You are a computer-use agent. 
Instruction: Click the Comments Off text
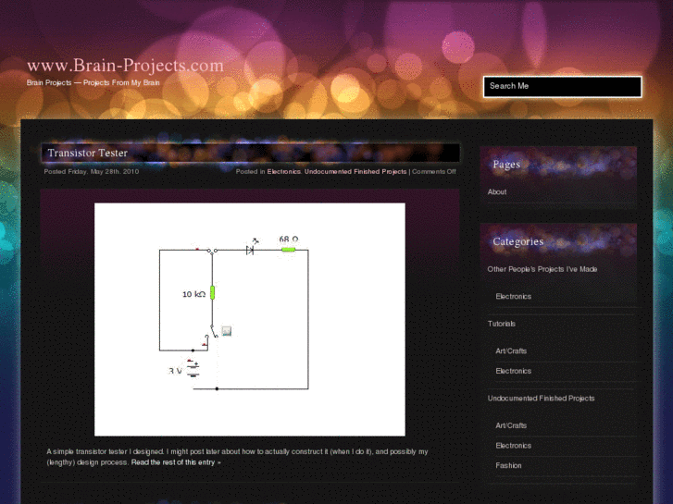[434, 172]
